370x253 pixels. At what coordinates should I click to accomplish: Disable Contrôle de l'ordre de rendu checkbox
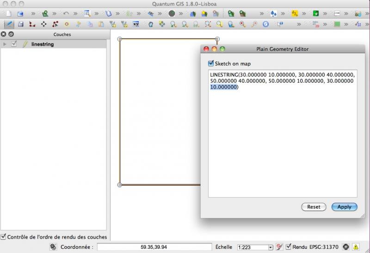pyautogui.click(x=4, y=237)
